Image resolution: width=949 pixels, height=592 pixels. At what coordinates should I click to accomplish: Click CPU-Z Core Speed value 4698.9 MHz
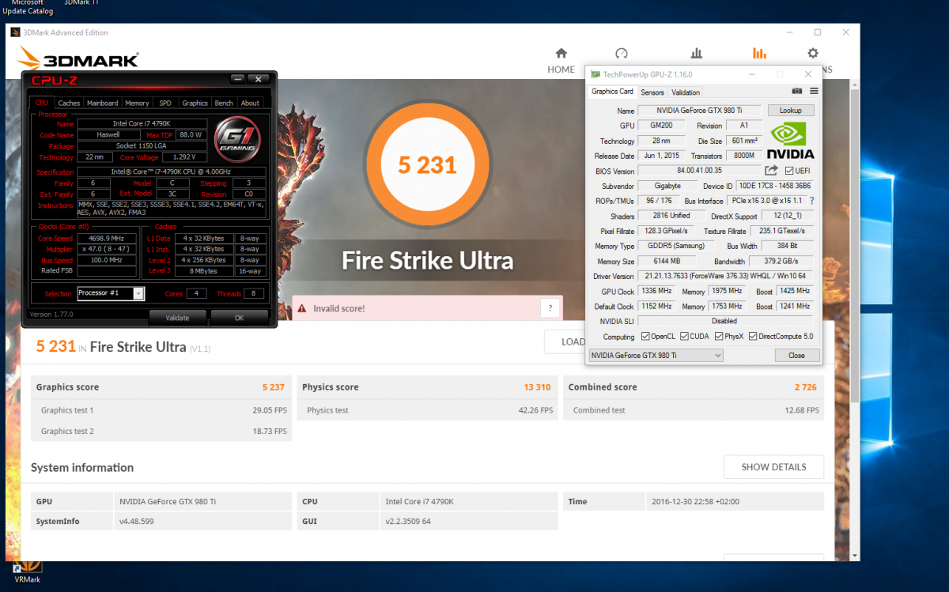point(107,238)
